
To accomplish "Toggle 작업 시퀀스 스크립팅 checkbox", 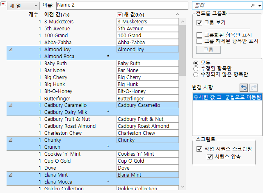I will click(x=199, y=149).
